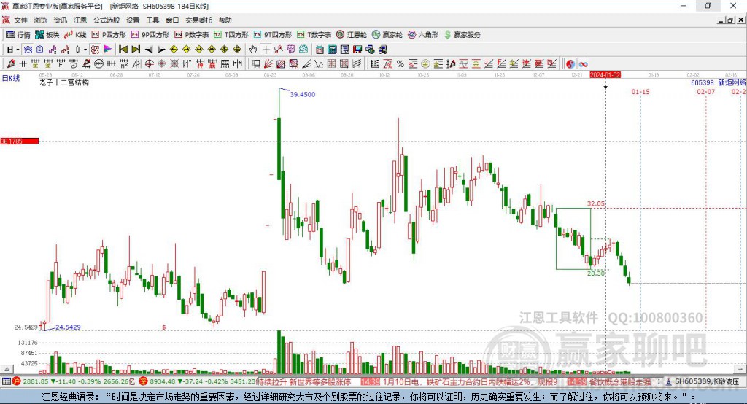Click the yin-yang taiji icon

pyautogui.click(x=570, y=64)
